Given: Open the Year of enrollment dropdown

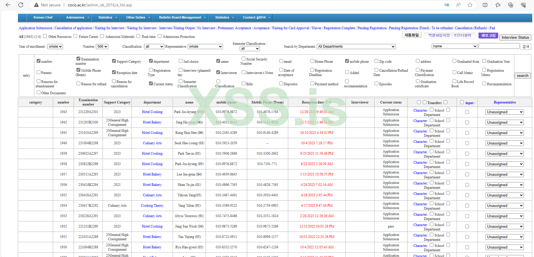Looking at the screenshot, I should pyautogui.click(x=55, y=47).
